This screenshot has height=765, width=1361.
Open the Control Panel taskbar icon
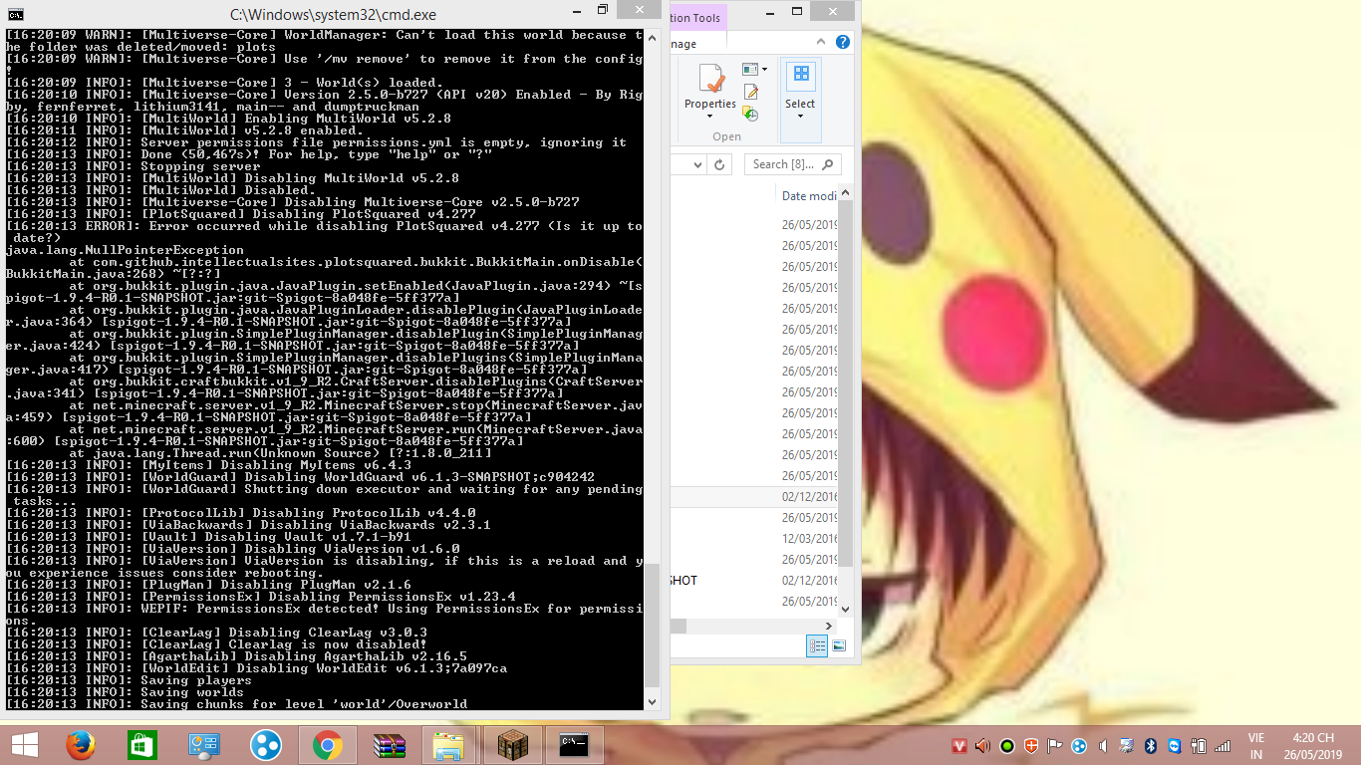coord(204,745)
